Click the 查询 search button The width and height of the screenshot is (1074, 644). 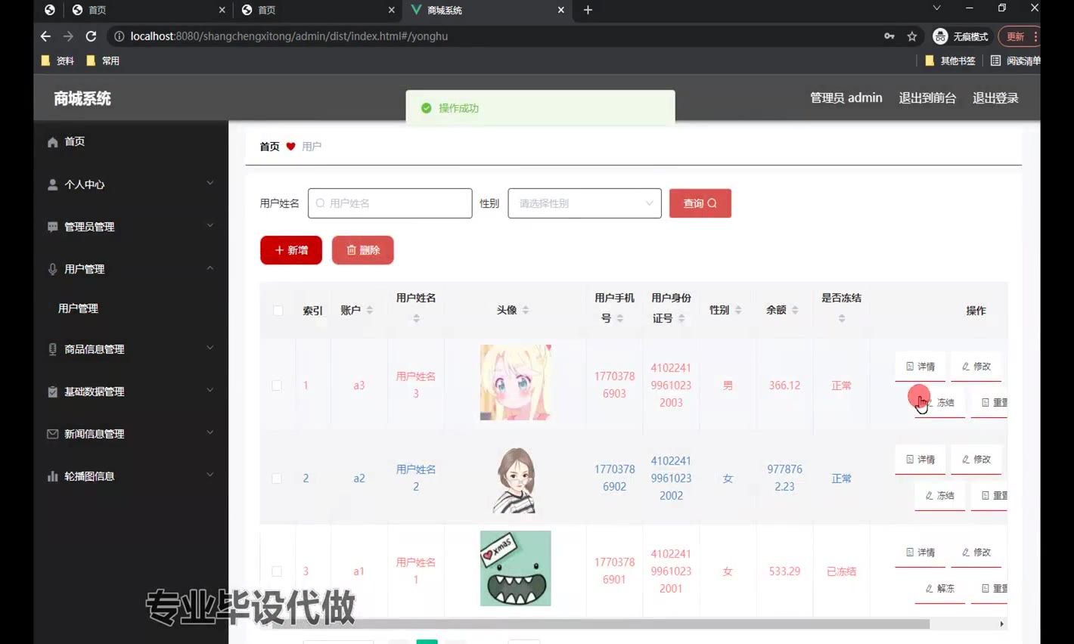coord(700,203)
